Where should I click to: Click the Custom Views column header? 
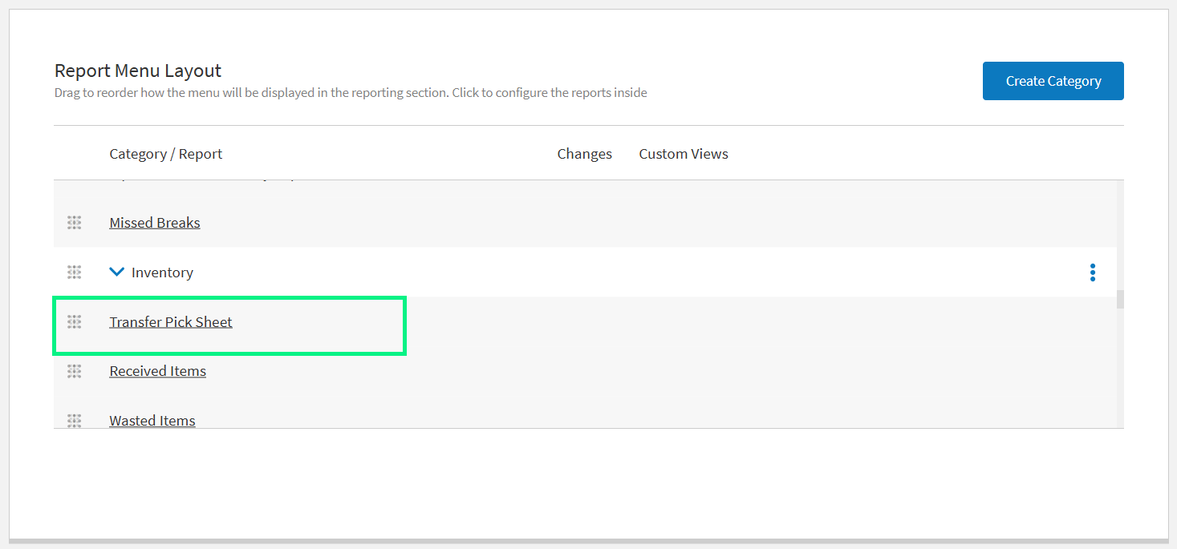[683, 153]
